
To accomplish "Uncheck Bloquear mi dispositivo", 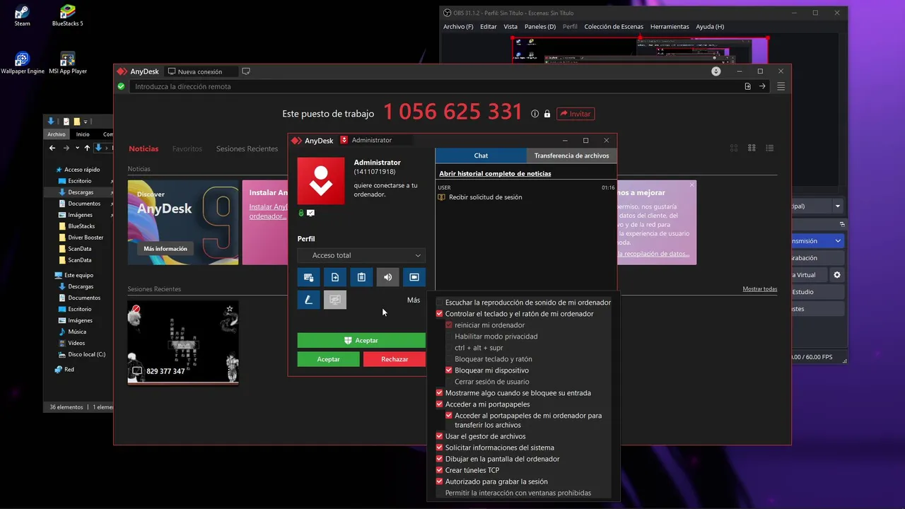I will coord(449,370).
